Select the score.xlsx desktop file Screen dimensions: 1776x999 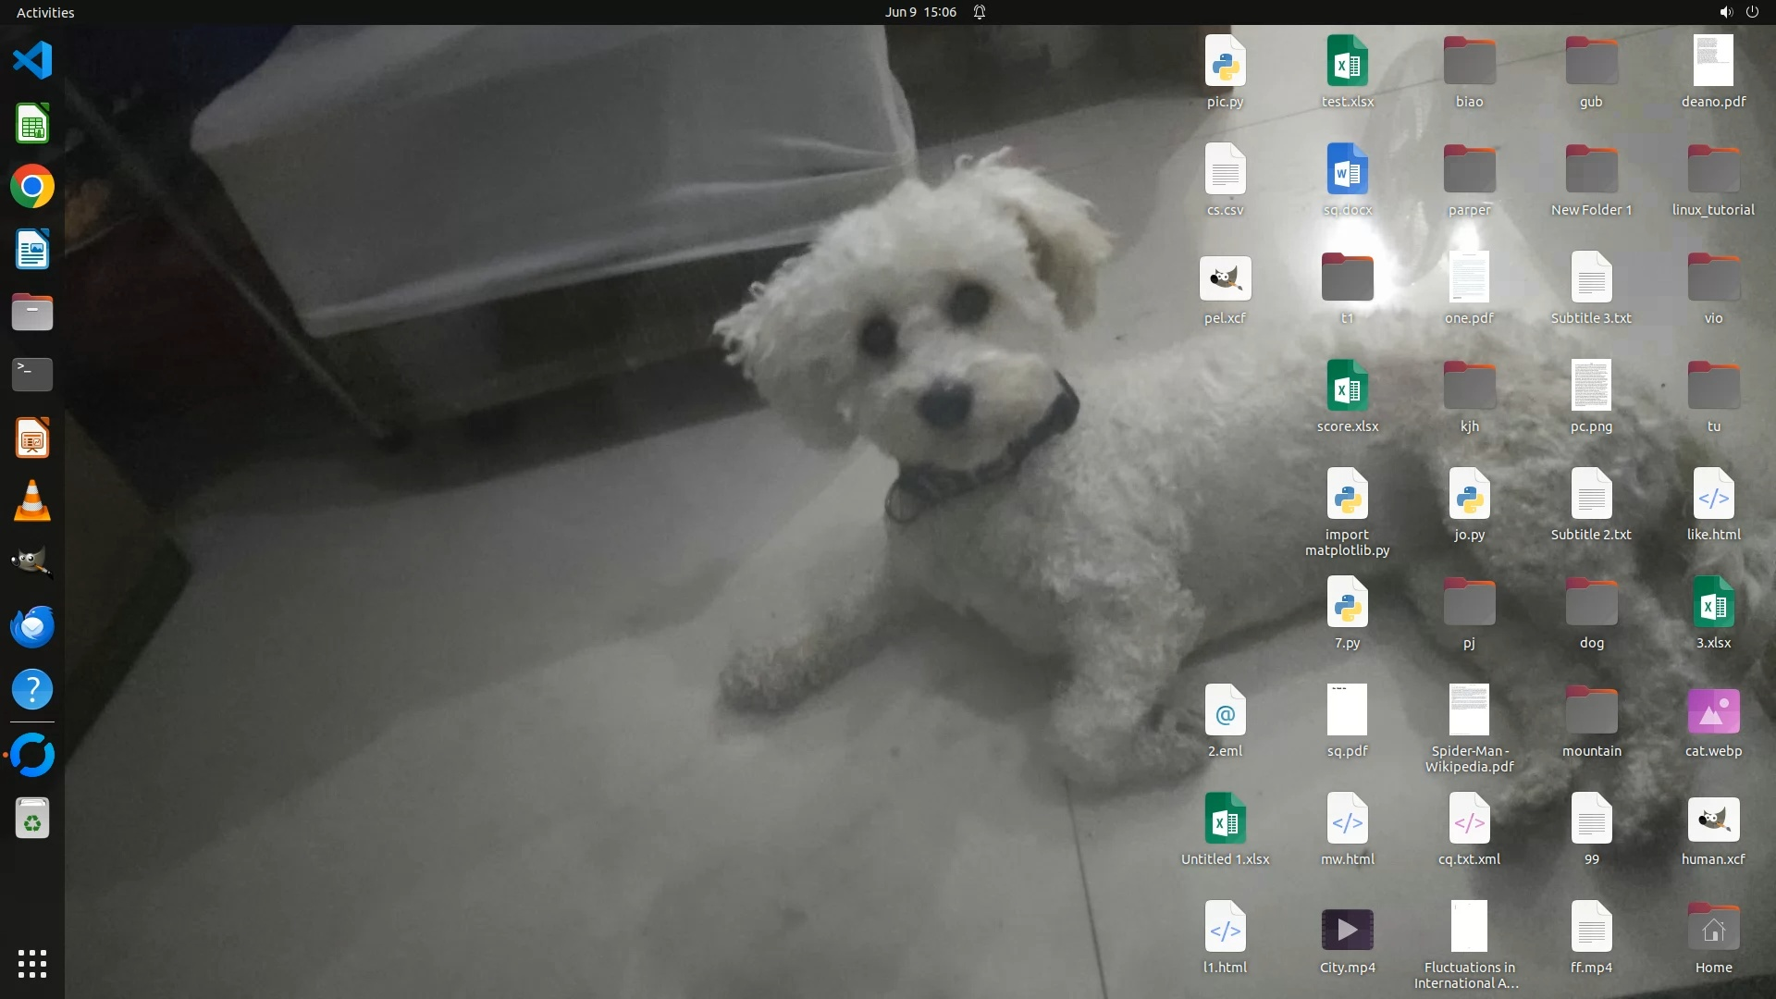click(x=1347, y=387)
